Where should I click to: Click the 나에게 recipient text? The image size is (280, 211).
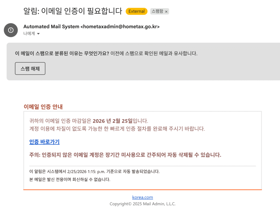pyautogui.click(x=29, y=34)
